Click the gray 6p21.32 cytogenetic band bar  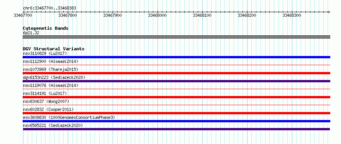(176, 37)
